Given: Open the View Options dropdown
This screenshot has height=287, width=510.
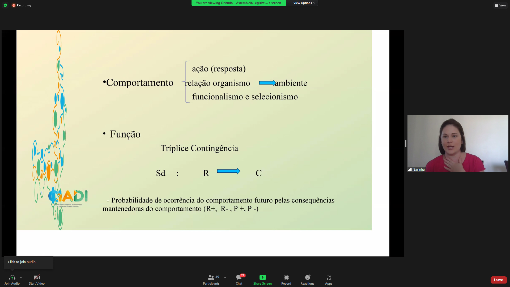Looking at the screenshot, I should coord(304,3).
